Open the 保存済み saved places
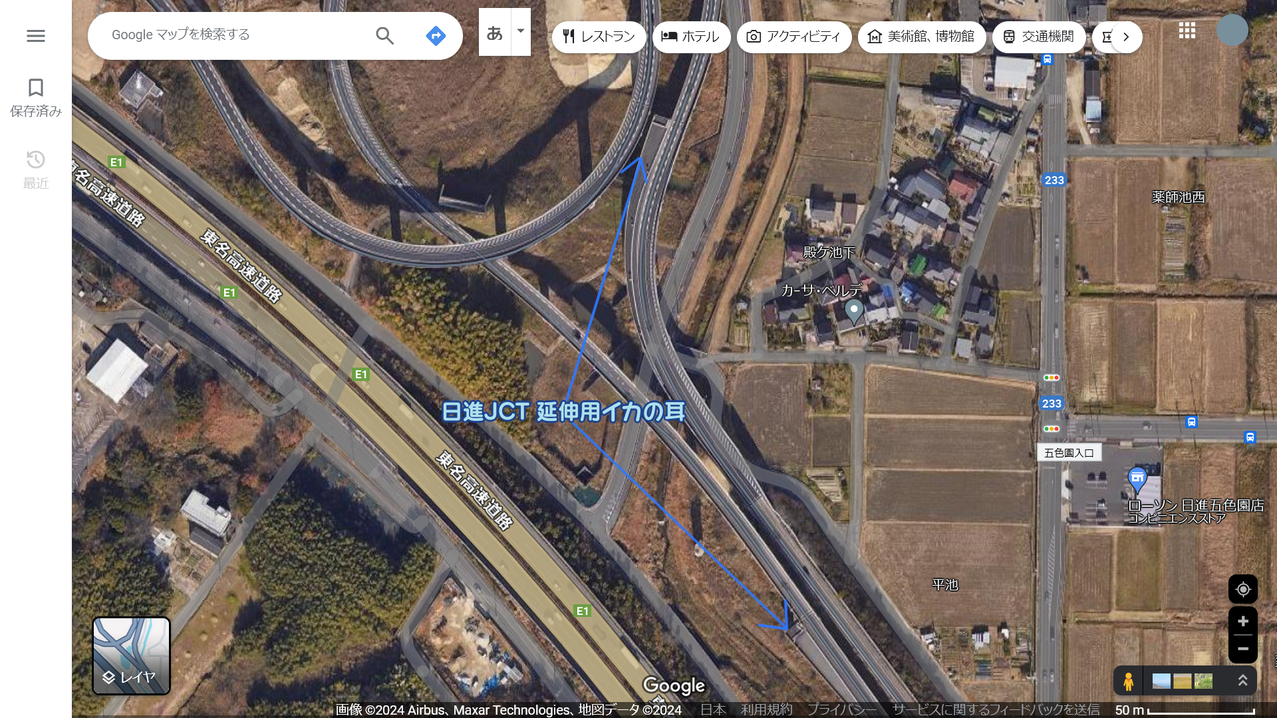 [x=36, y=98]
